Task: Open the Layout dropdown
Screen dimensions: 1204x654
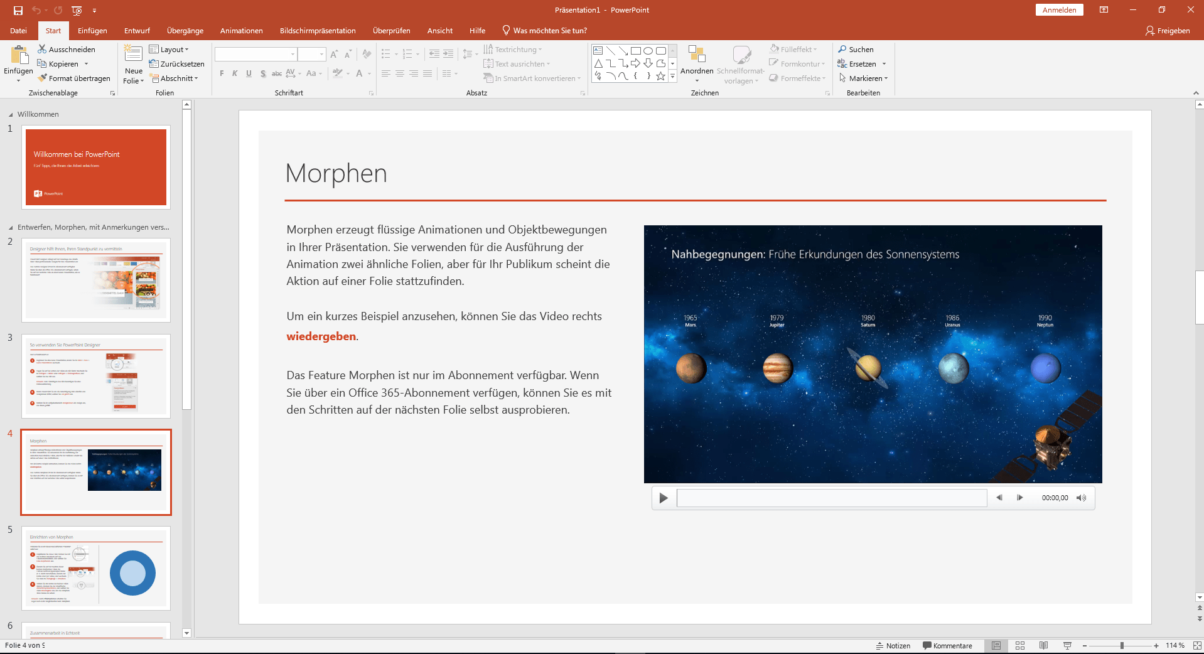Action: point(169,49)
